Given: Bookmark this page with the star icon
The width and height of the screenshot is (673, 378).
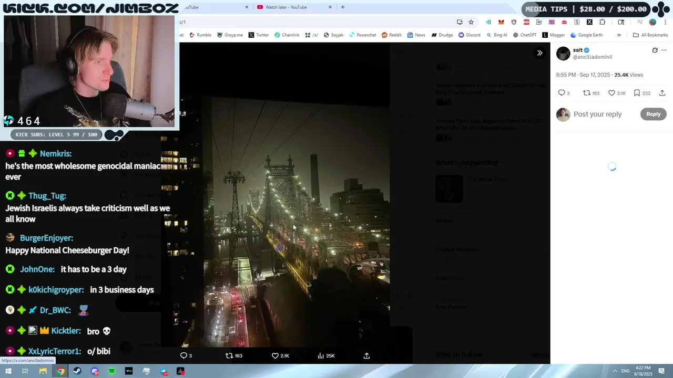Looking at the screenshot, I should [x=471, y=22].
